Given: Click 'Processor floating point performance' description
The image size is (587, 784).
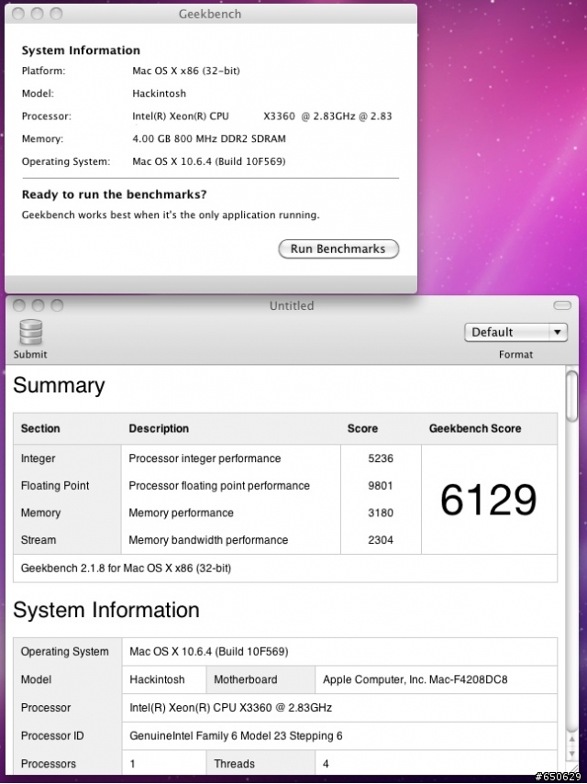Looking at the screenshot, I should [219, 485].
